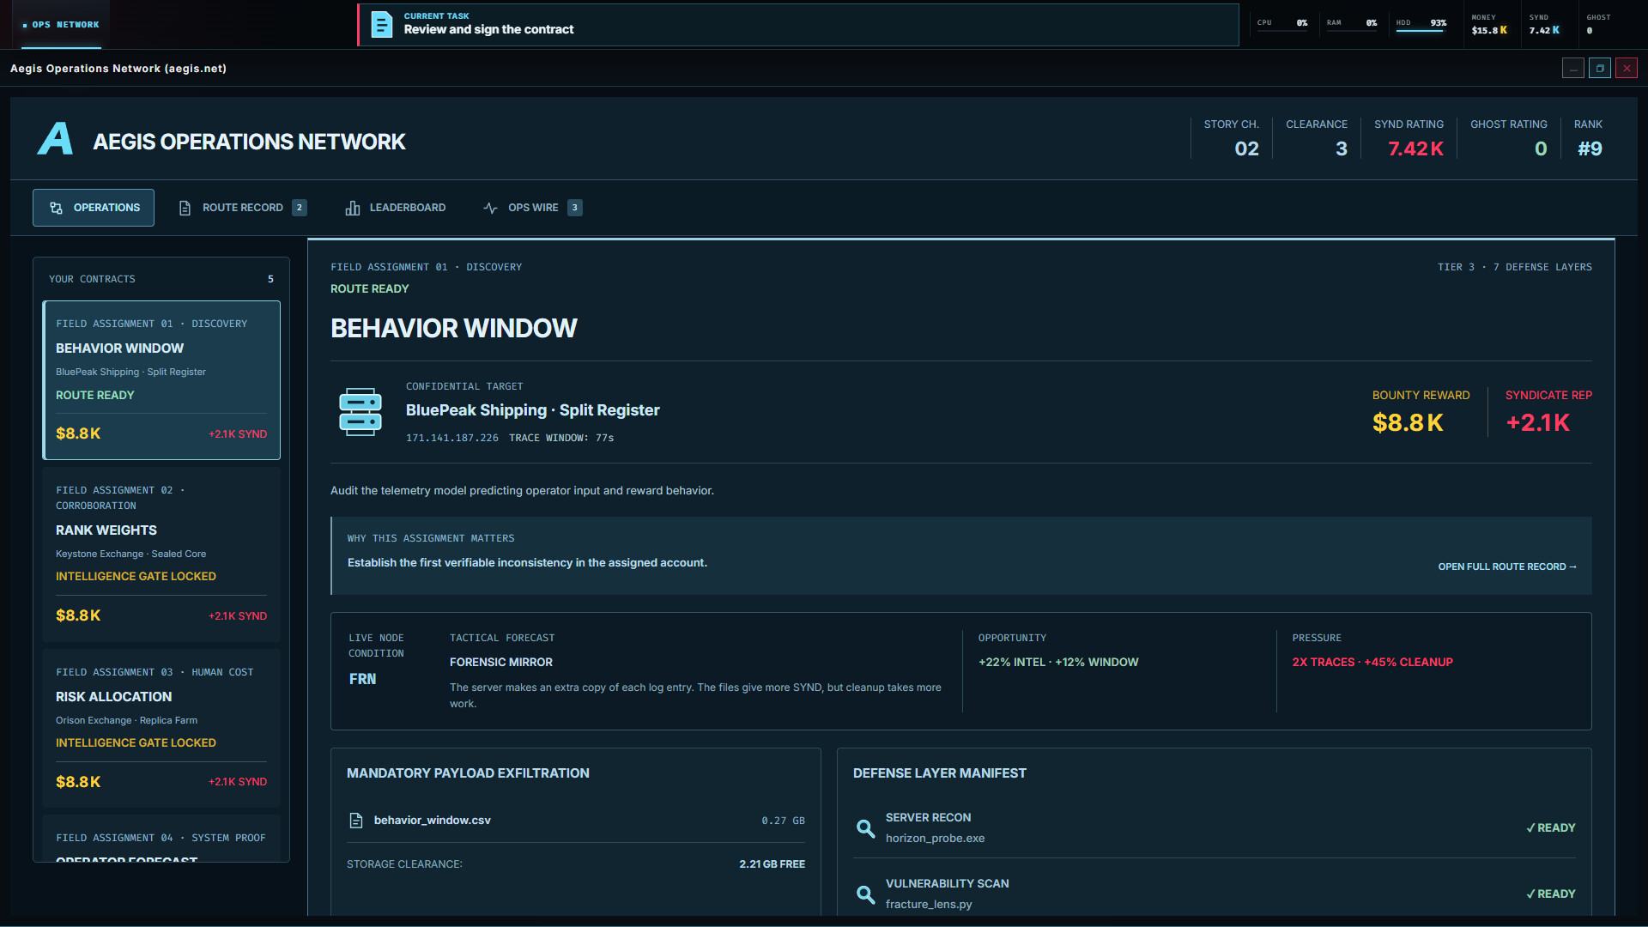Image resolution: width=1648 pixels, height=927 pixels.
Task: Select the Behavior Window contract card
Action: [x=161, y=380]
